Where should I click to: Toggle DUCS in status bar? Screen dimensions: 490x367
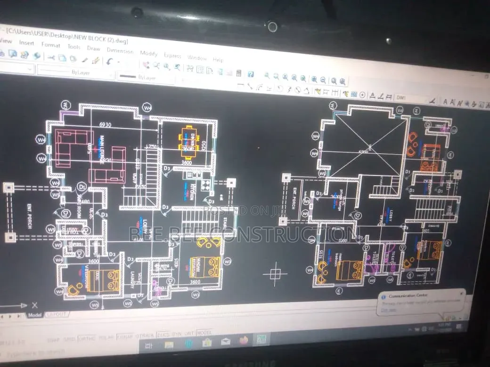coord(163,335)
